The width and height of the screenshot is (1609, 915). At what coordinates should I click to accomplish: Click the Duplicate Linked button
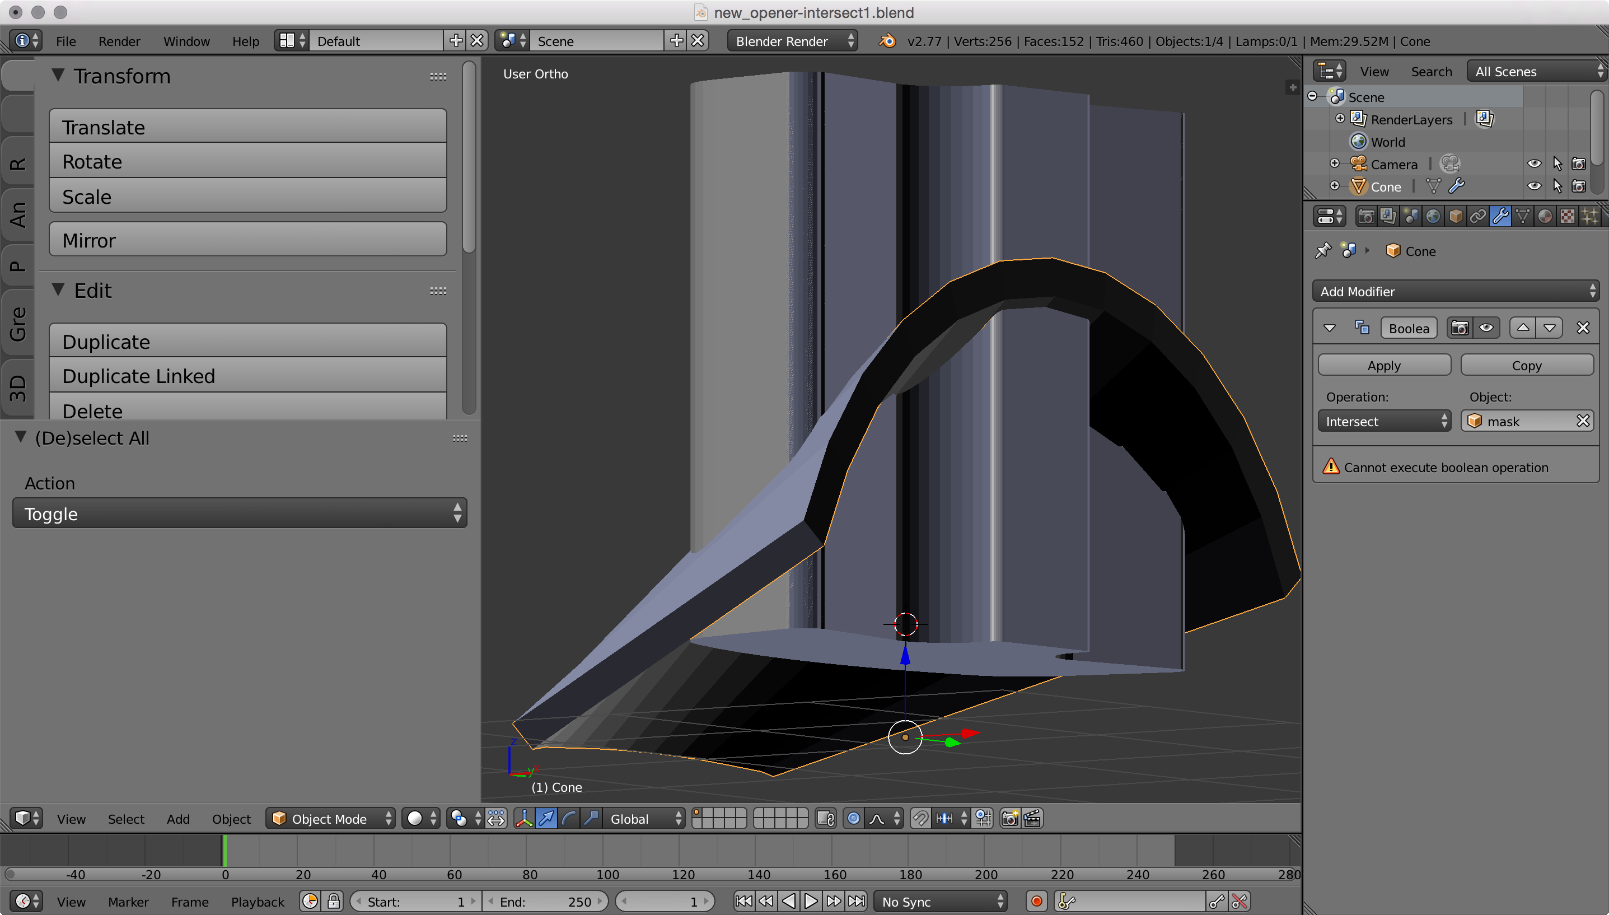[248, 375]
